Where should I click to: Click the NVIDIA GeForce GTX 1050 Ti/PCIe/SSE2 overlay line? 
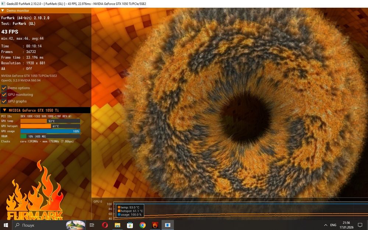pyautogui.click(x=29, y=75)
